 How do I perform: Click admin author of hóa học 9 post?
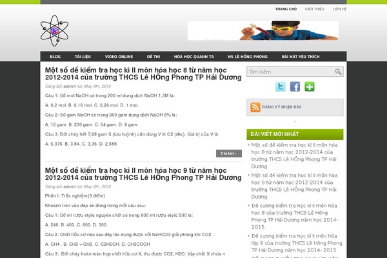tap(70, 186)
